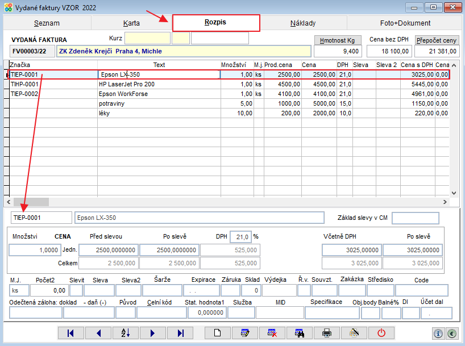Click the item description field Epson LX-350
The width and height of the screenshot is (465, 346).
pyautogui.click(x=200, y=218)
